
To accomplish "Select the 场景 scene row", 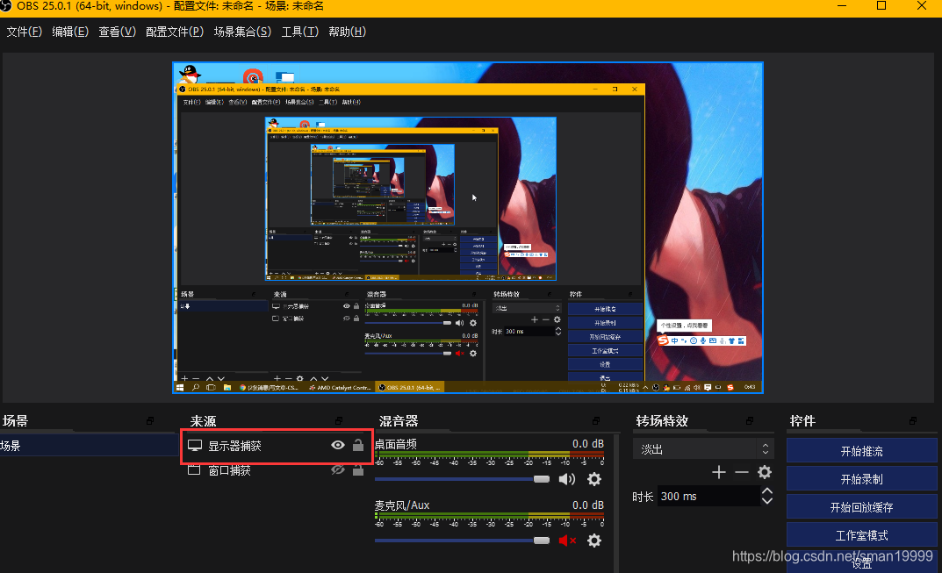I will tap(89, 446).
